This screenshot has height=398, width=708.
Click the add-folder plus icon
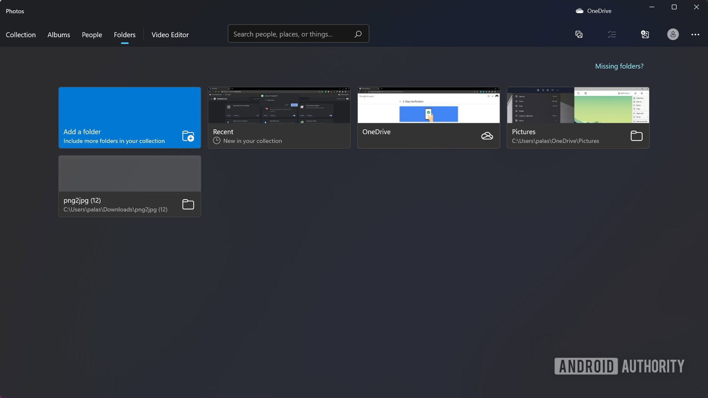pos(188,136)
